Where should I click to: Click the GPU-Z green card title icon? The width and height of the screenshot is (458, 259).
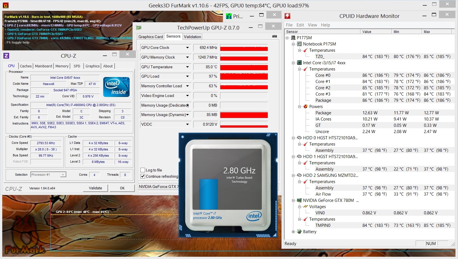[x=139, y=28]
